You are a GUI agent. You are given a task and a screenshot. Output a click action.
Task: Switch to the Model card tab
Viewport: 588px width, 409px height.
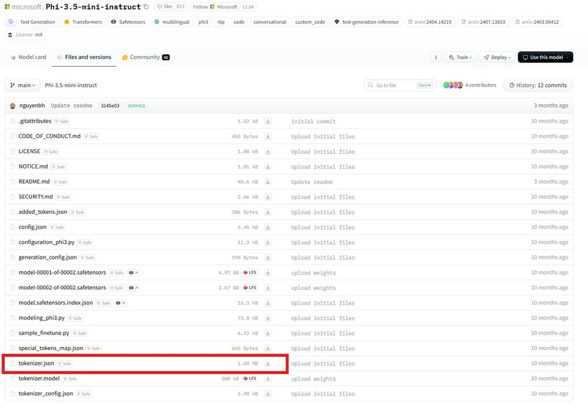click(x=28, y=57)
